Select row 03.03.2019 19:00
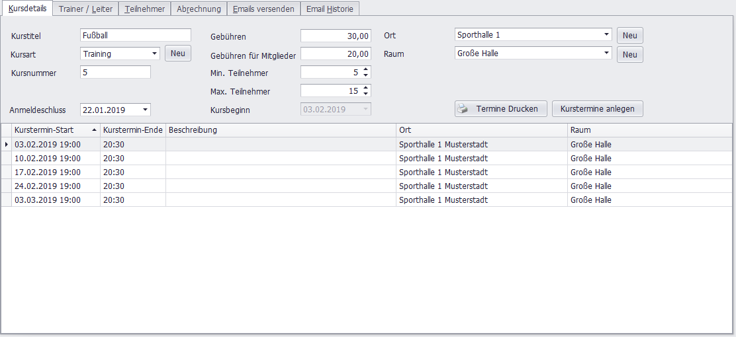The width and height of the screenshot is (736, 337). [366, 200]
